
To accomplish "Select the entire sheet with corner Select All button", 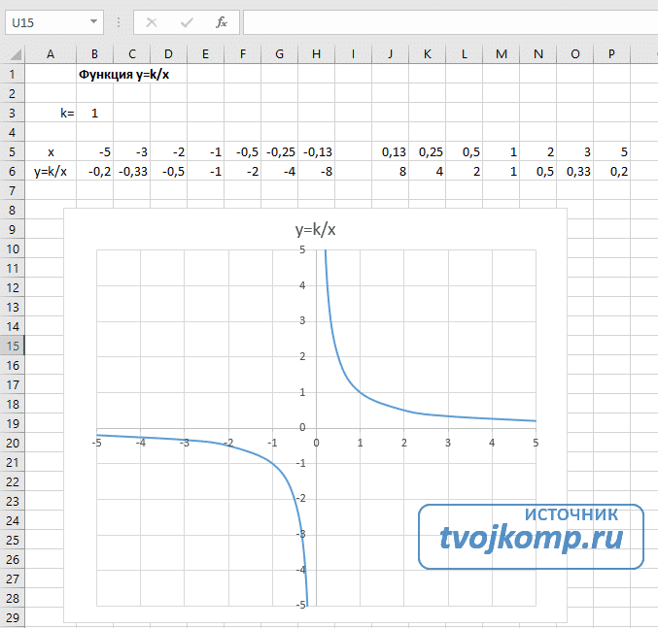I will [x=12, y=55].
